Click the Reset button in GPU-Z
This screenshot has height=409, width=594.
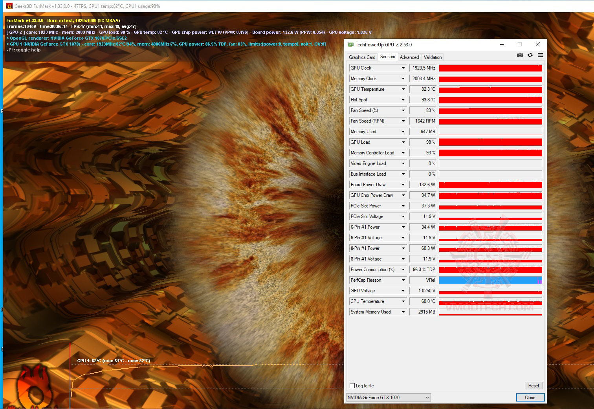[533, 386]
